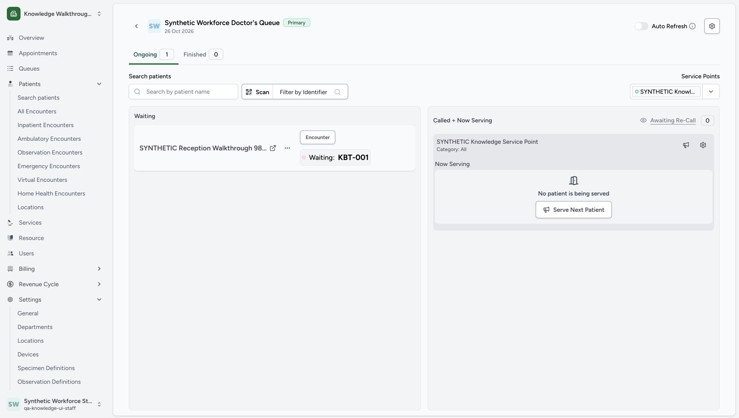Click the SW queue avatar badge
739x418 pixels.
tap(154, 26)
